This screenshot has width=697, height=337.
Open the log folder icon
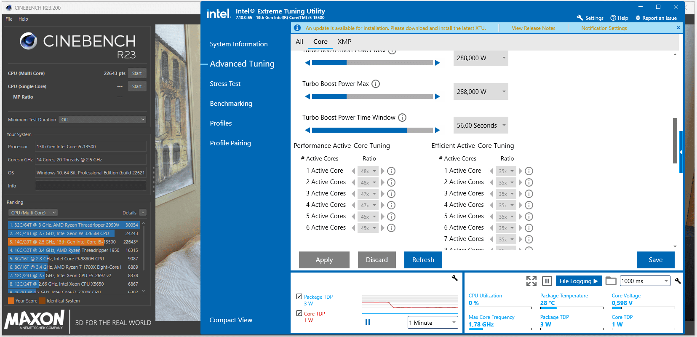coord(611,281)
